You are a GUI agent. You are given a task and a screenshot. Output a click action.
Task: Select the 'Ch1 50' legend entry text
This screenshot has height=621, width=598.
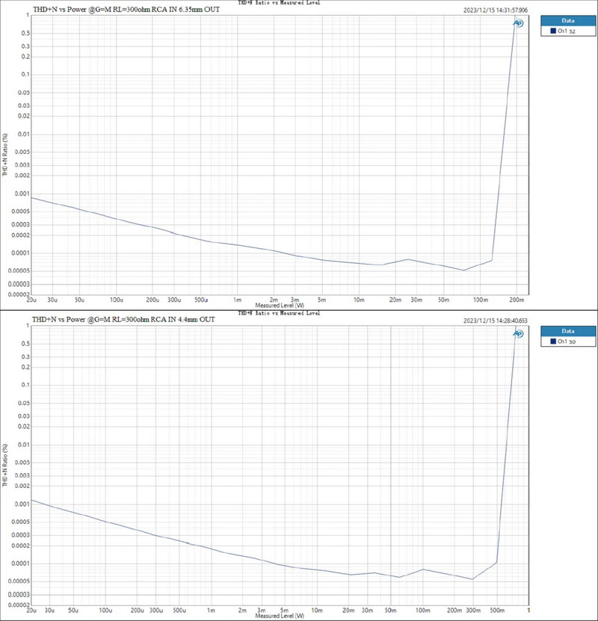567,342
